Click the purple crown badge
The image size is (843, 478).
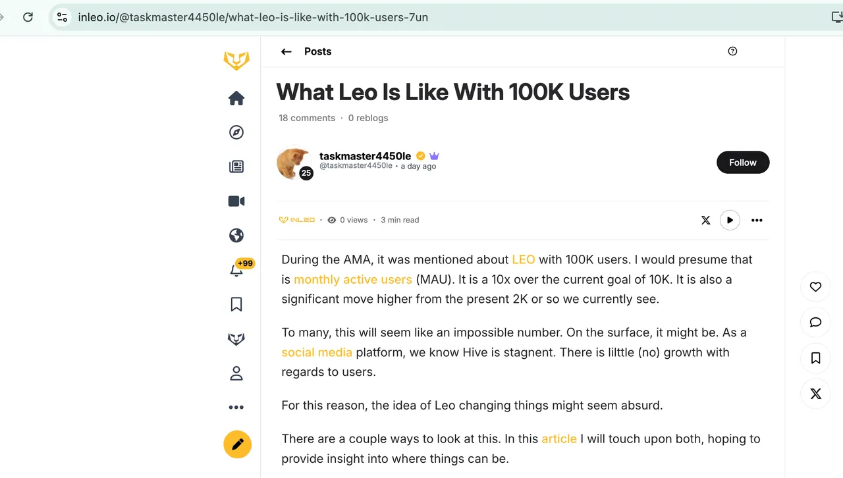click(434, 156)
